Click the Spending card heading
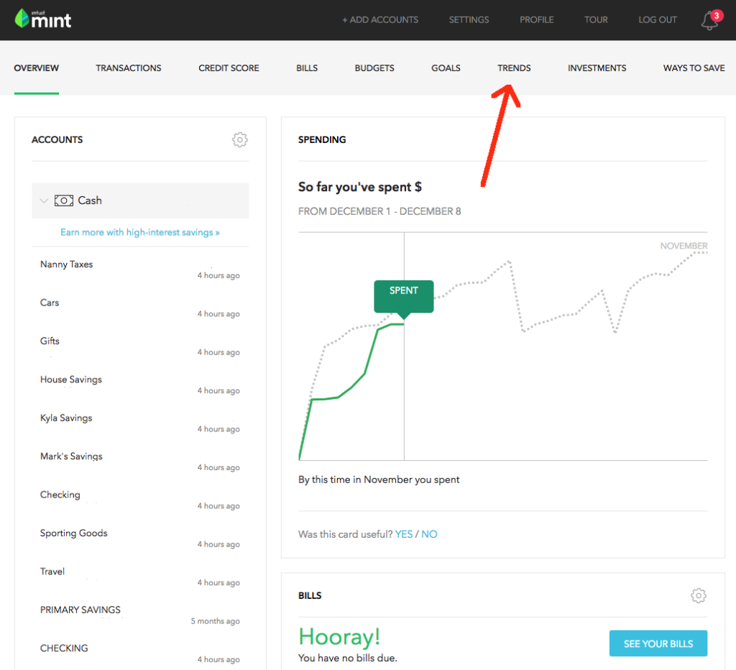This screenshot has height=670, width=736. point(322,140)
